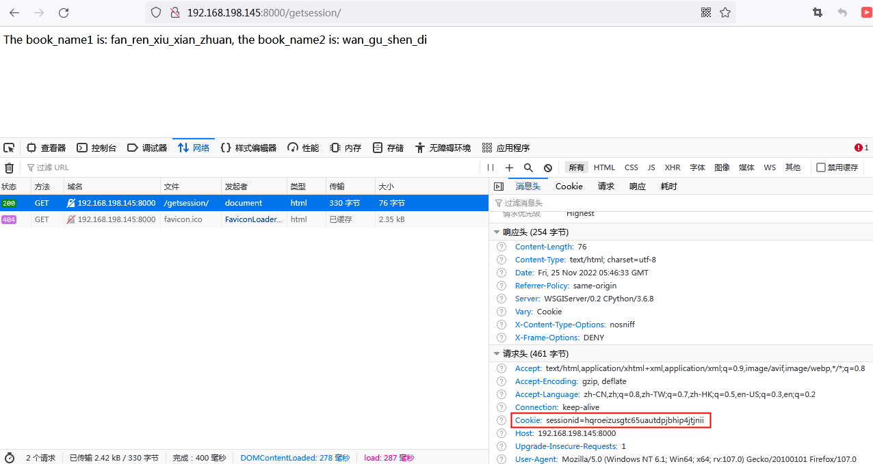Switch to 调试器 debugger tab
The image size is (873, 464).
click(x=147, y=148)
